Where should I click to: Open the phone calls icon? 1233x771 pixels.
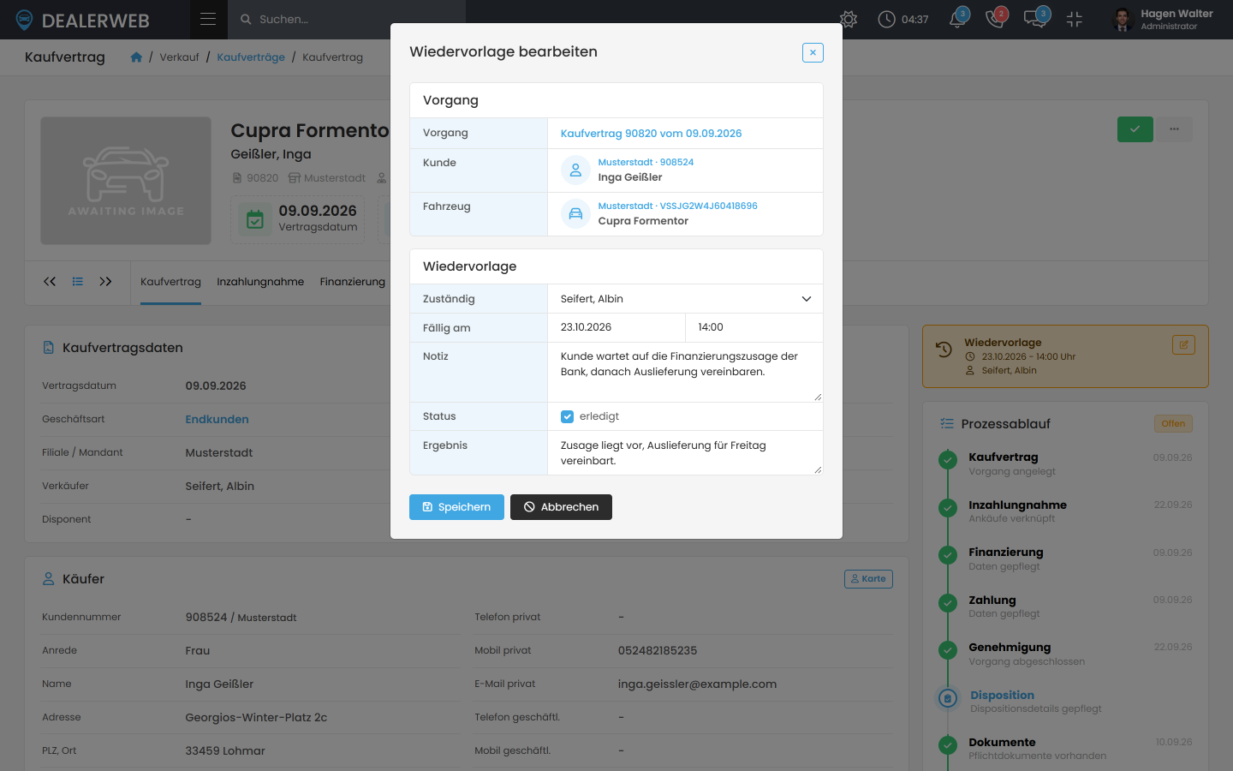(996, 19)
